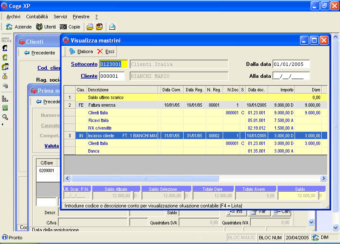Click the BLOC NUM status indicator
This screenshot has width=340, height=244.
pos(270,238)
